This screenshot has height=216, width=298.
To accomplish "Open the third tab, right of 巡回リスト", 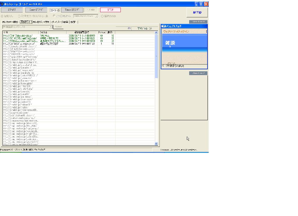I will click(41, 22).
